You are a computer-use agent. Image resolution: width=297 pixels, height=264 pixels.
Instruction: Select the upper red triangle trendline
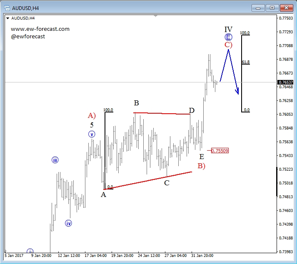click(x=162, y=113)
